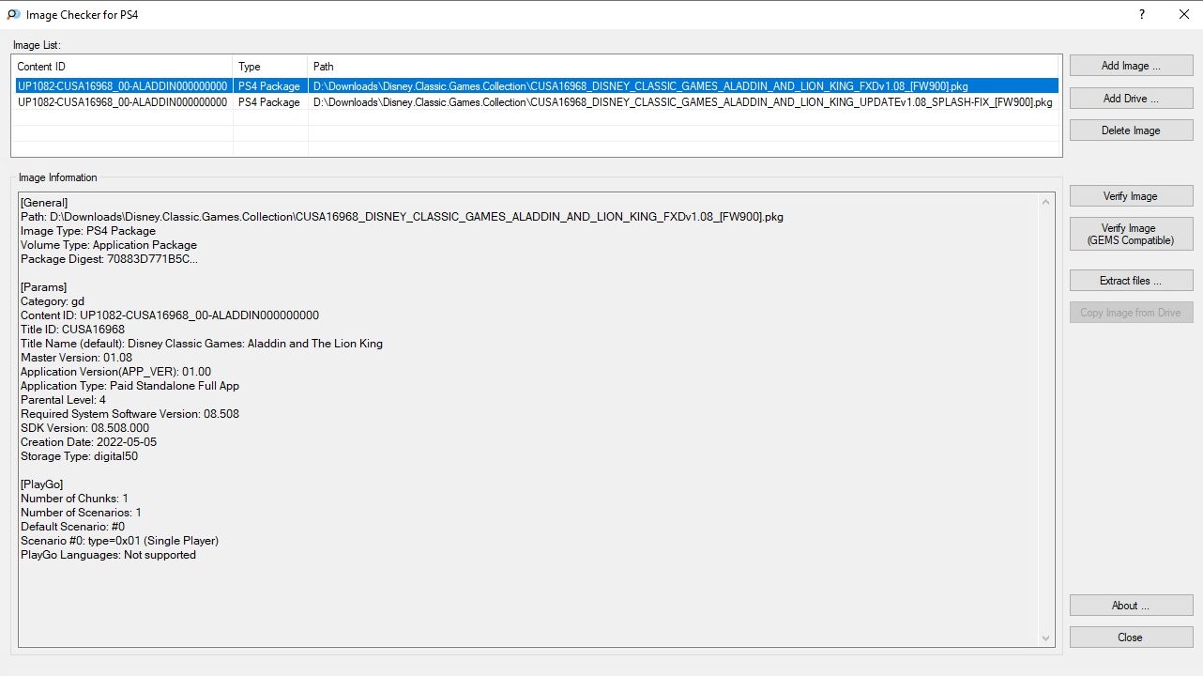Click the Close button at bottom right
Screen dimensions: 1203x676
[1131, 638]
